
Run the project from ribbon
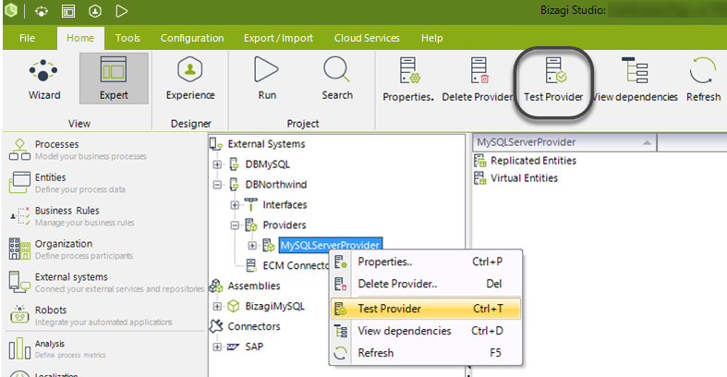coord(267,79)
